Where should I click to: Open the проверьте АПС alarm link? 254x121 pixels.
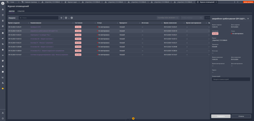[x=36, y=27]
